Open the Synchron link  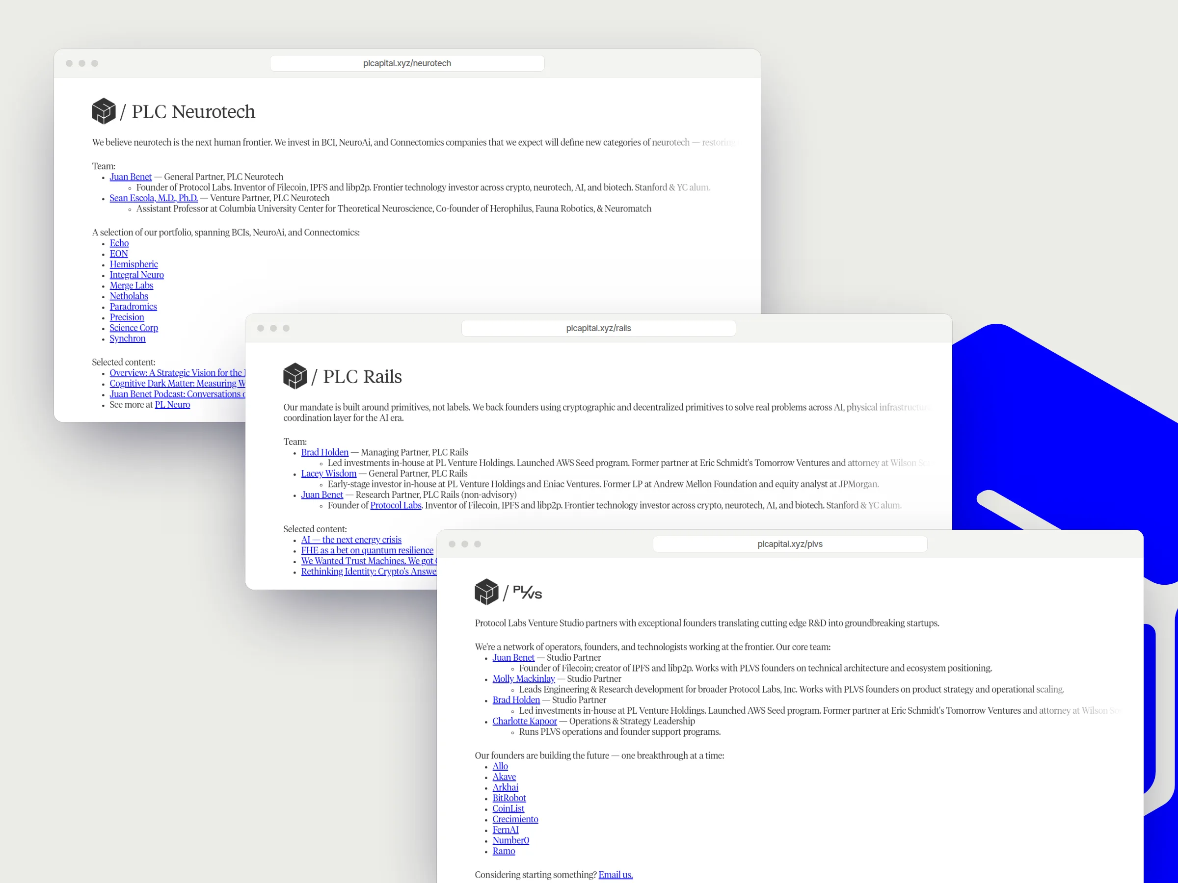click(x=128, y=339)
